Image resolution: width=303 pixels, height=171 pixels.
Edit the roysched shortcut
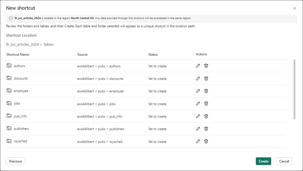198,142
